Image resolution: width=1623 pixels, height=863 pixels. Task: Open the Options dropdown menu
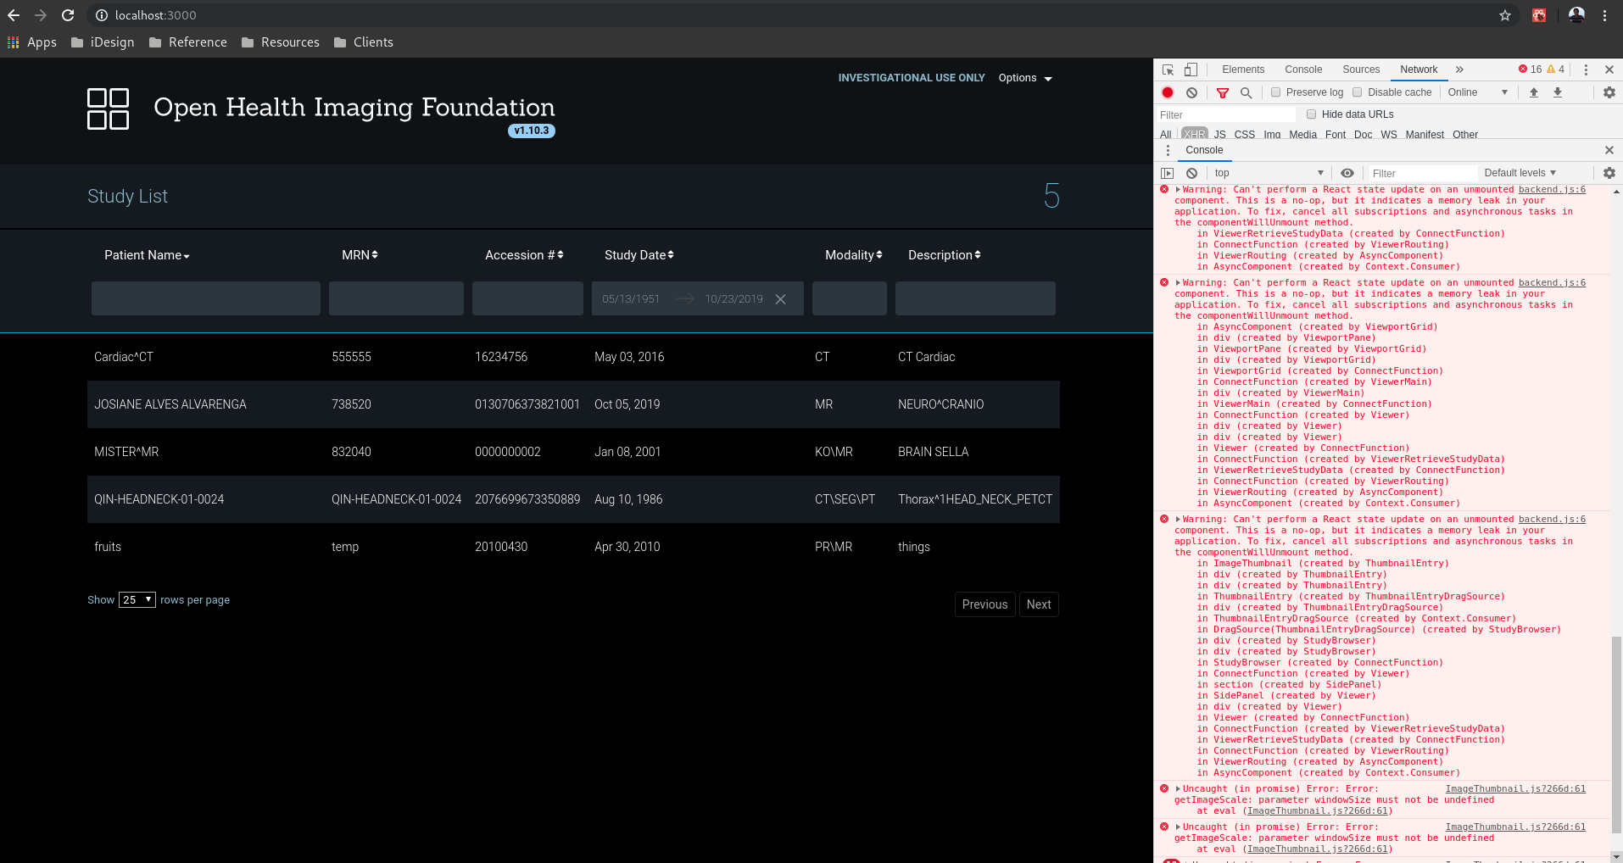(x=1025, y=78)
